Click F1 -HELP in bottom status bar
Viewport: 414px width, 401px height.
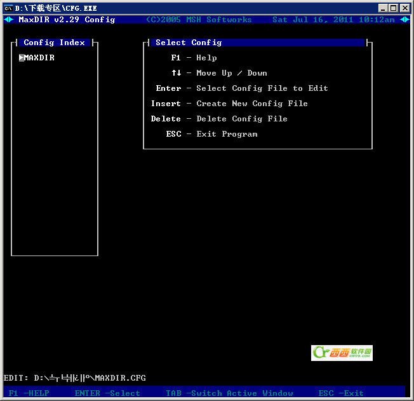click(29, 393)
